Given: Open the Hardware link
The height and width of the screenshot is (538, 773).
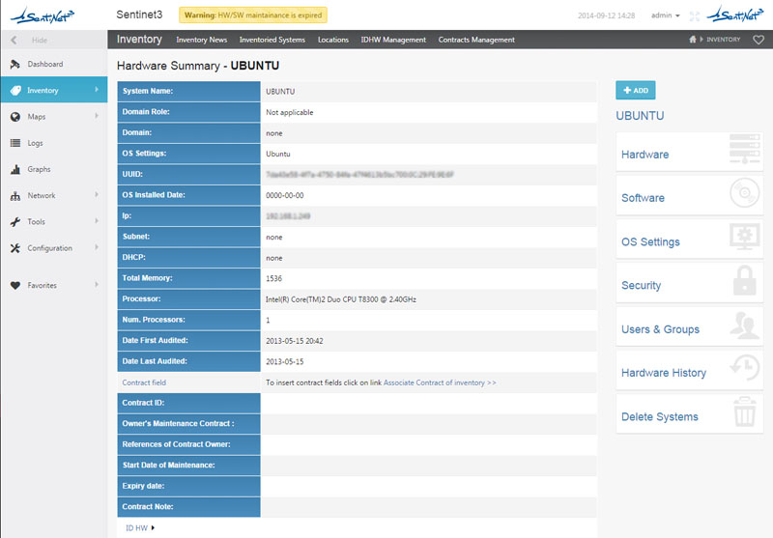Looking at the screenshot, I should tap(644, 155).
